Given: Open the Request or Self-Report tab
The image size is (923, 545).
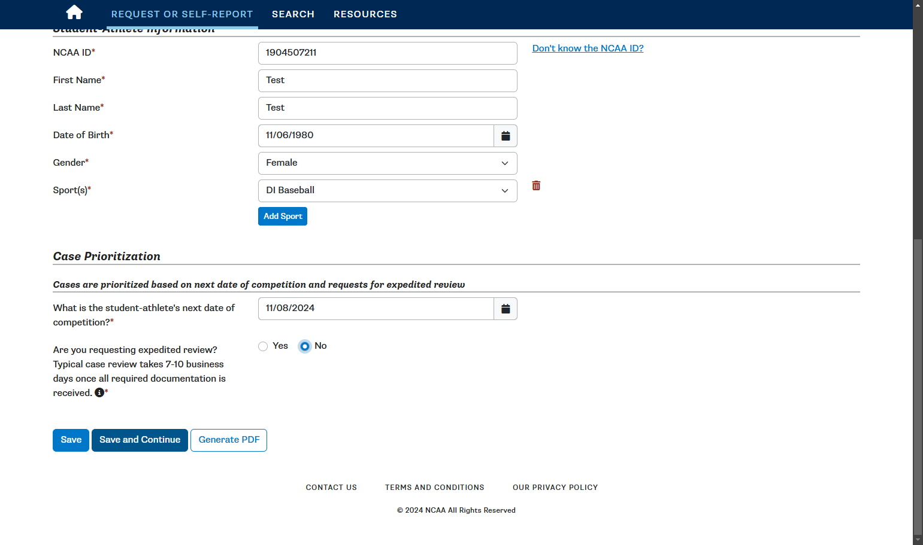Looking at the screenshot, I should (x=182, y=14).
